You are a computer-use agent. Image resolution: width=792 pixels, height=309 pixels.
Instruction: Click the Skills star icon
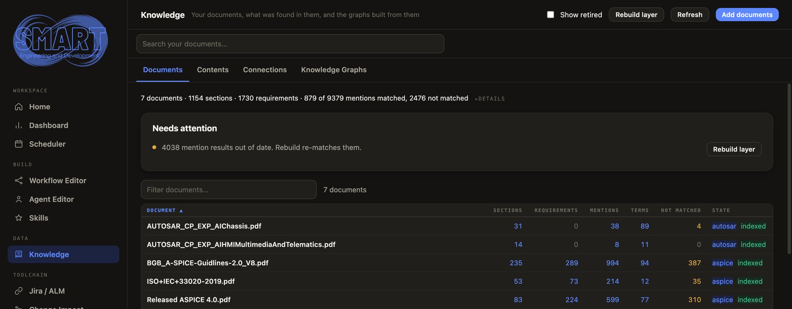click(x=18, y=218)
